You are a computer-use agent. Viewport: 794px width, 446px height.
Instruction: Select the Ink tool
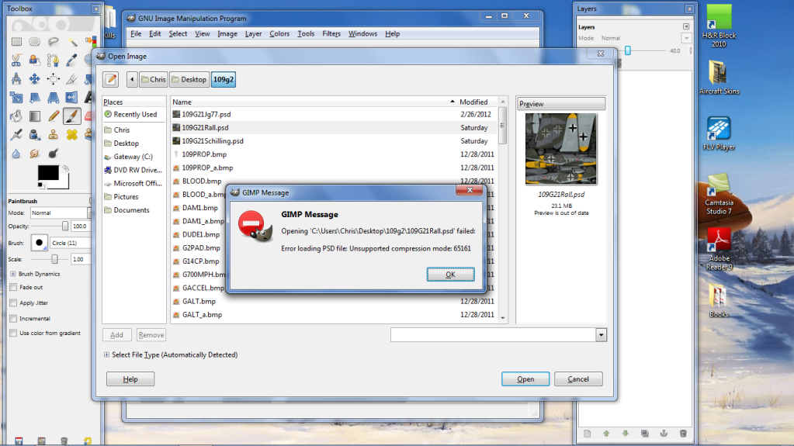click(34, 135)
